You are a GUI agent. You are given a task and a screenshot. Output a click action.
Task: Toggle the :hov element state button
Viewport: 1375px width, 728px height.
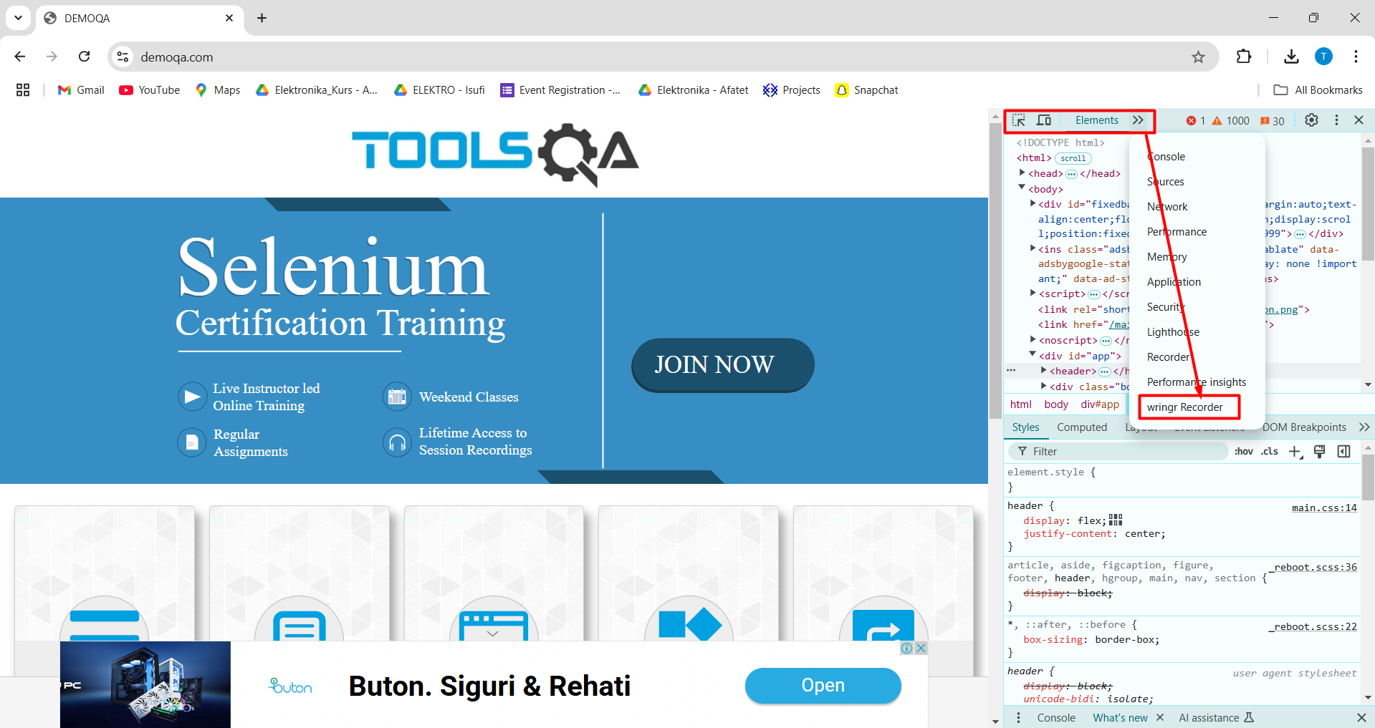(1244, 452)
